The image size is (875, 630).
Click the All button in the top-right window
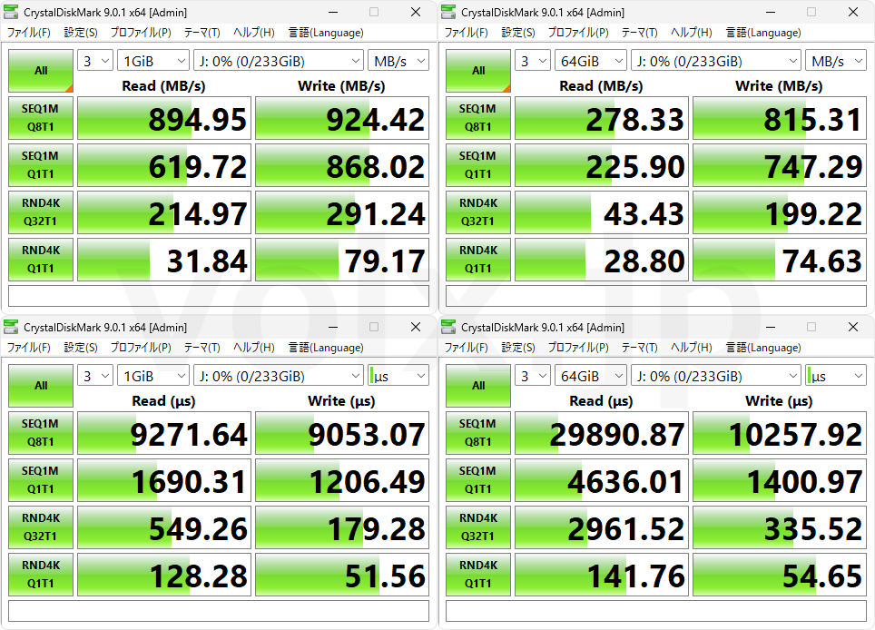coord(478,71)
